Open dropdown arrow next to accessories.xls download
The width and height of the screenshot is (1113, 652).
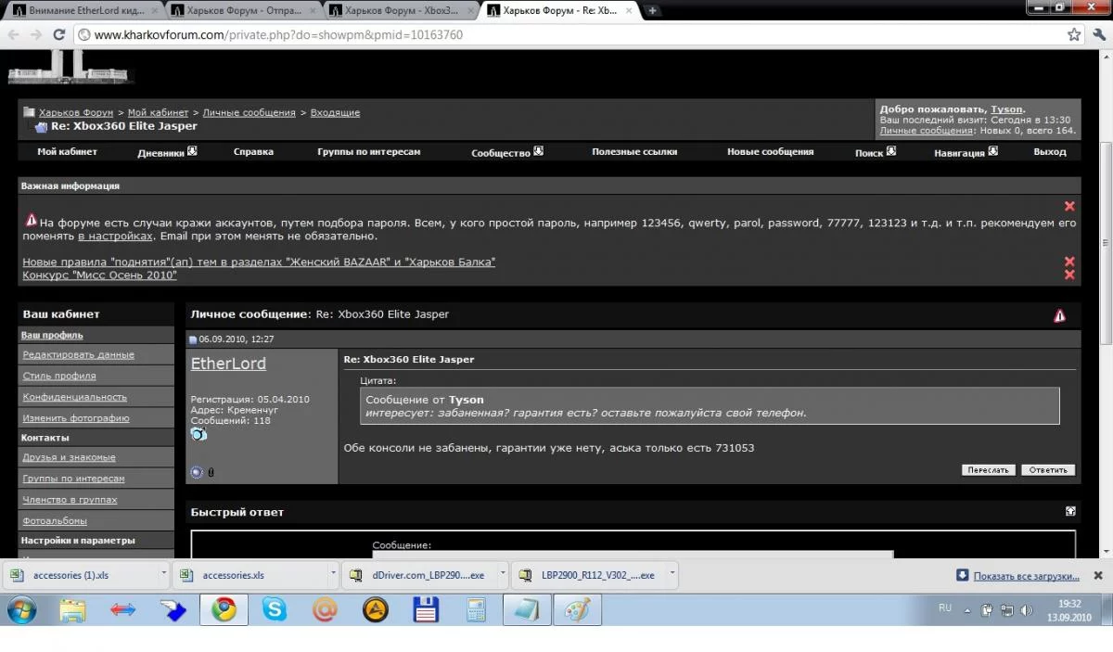(x=333, y=574)
